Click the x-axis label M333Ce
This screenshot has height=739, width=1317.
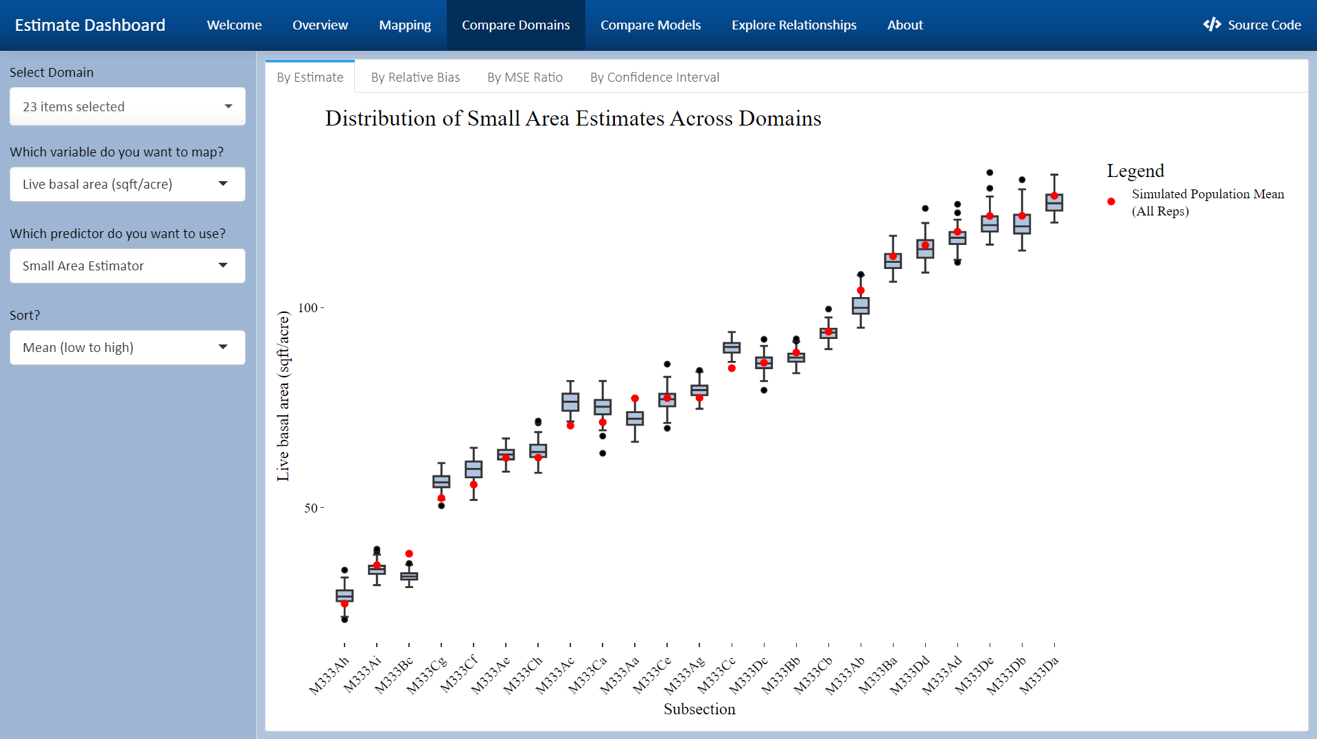tap(652, 676)
